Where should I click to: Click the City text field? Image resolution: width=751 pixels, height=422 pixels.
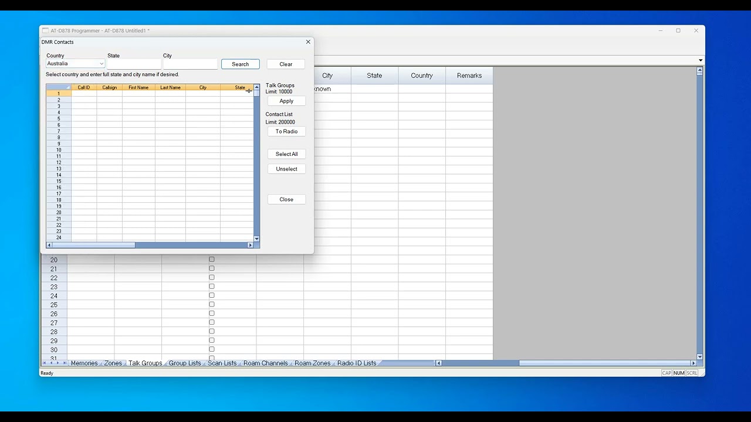coord(190,64)
